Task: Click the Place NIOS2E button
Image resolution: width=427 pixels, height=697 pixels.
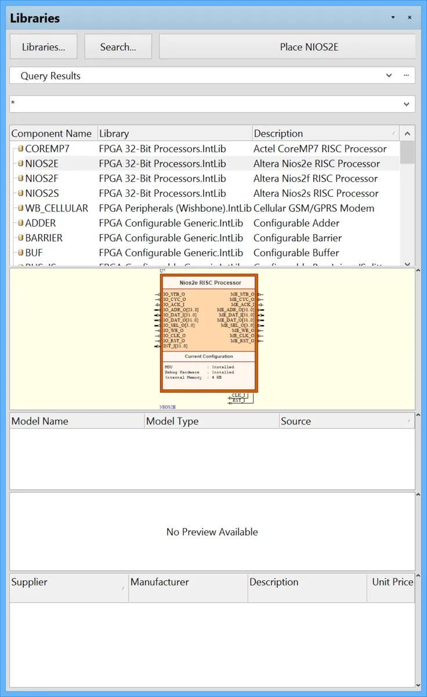Action: 287,47
